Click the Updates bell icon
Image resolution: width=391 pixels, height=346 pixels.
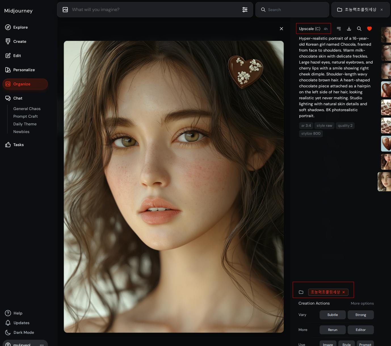point(8,323)
